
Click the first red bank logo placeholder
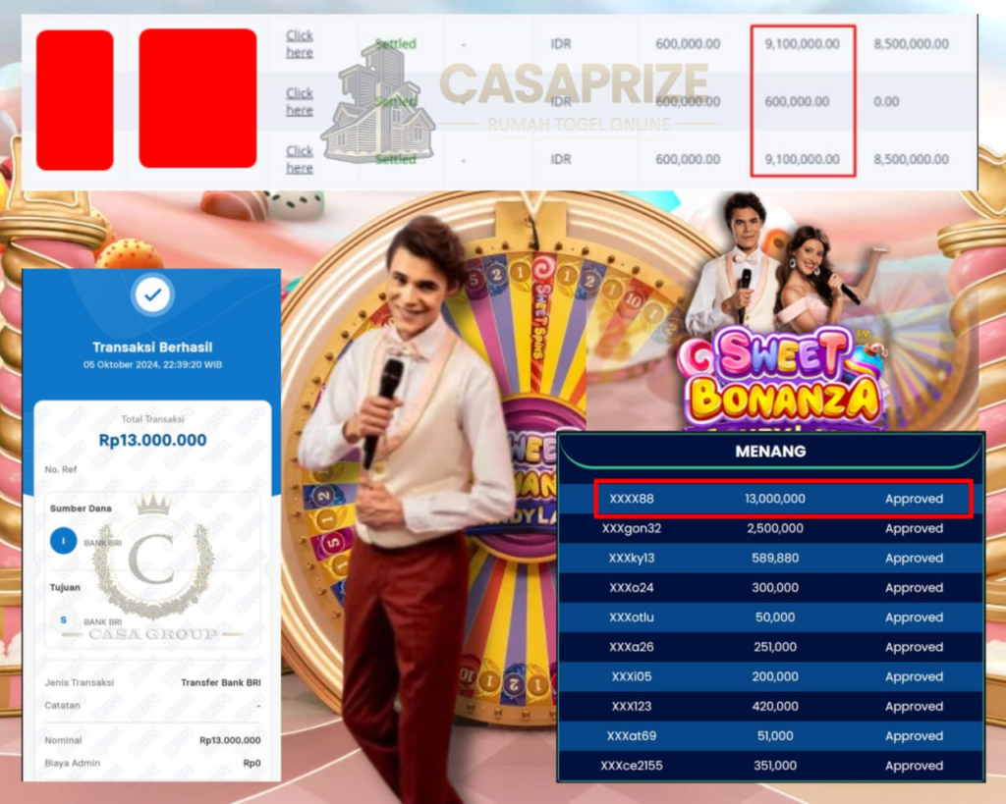[x=74, y=98]
